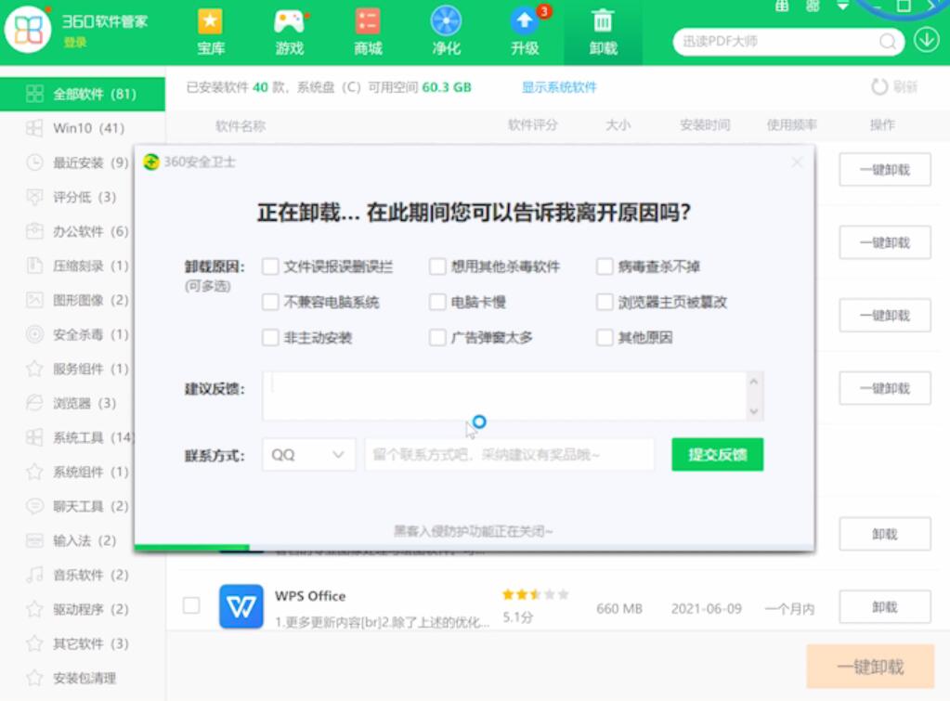Select 浏览器 (3) browser icon
950x701 pixels.
click(34, 403)
